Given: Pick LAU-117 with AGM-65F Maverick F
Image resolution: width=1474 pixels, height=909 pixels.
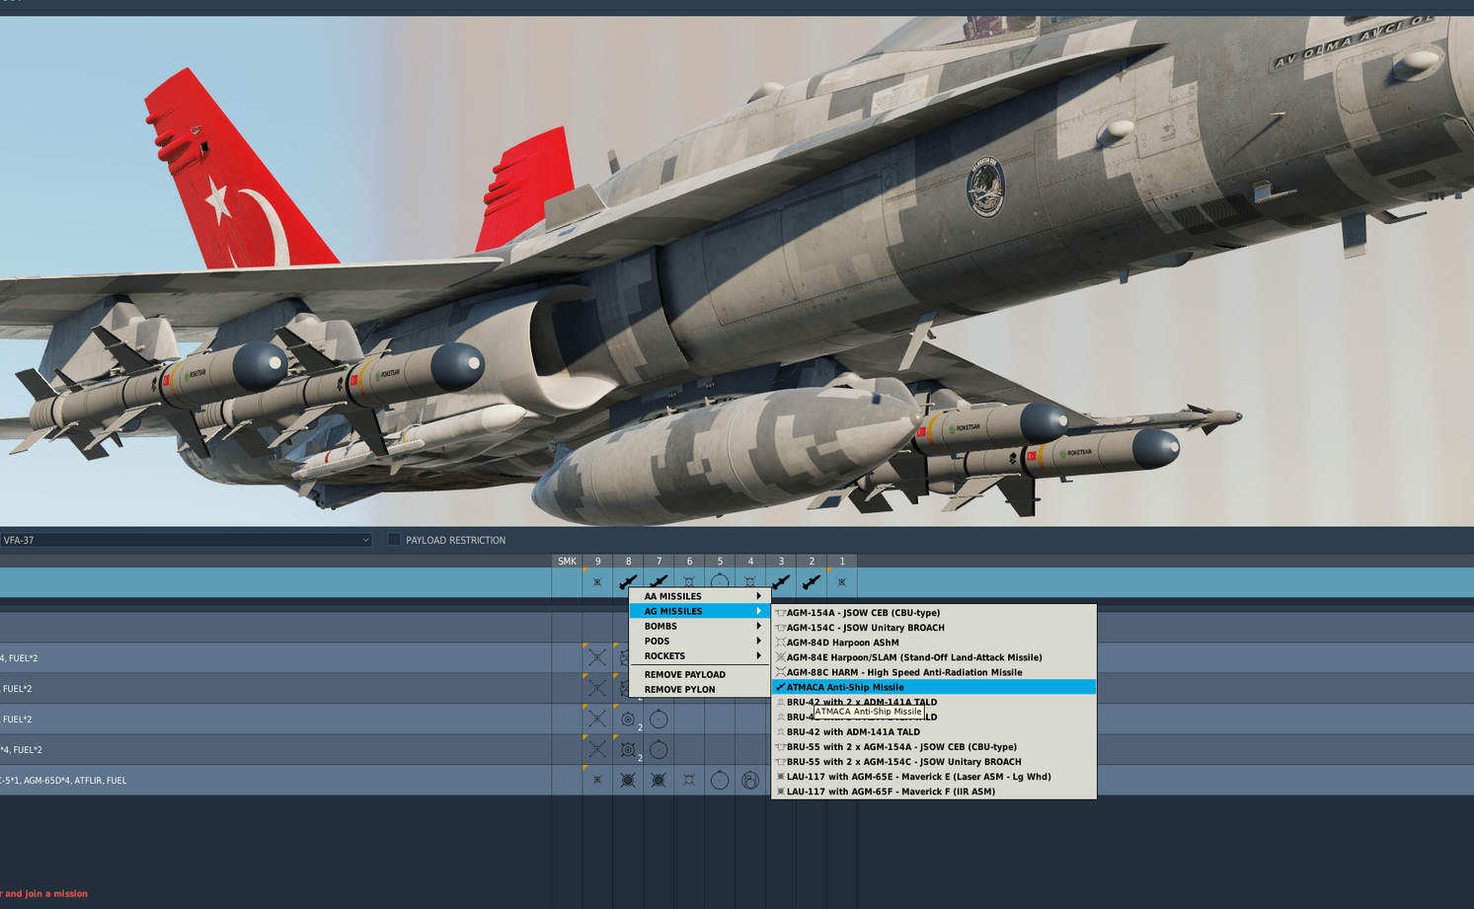Looking at the screenshot, I should 890,792.
